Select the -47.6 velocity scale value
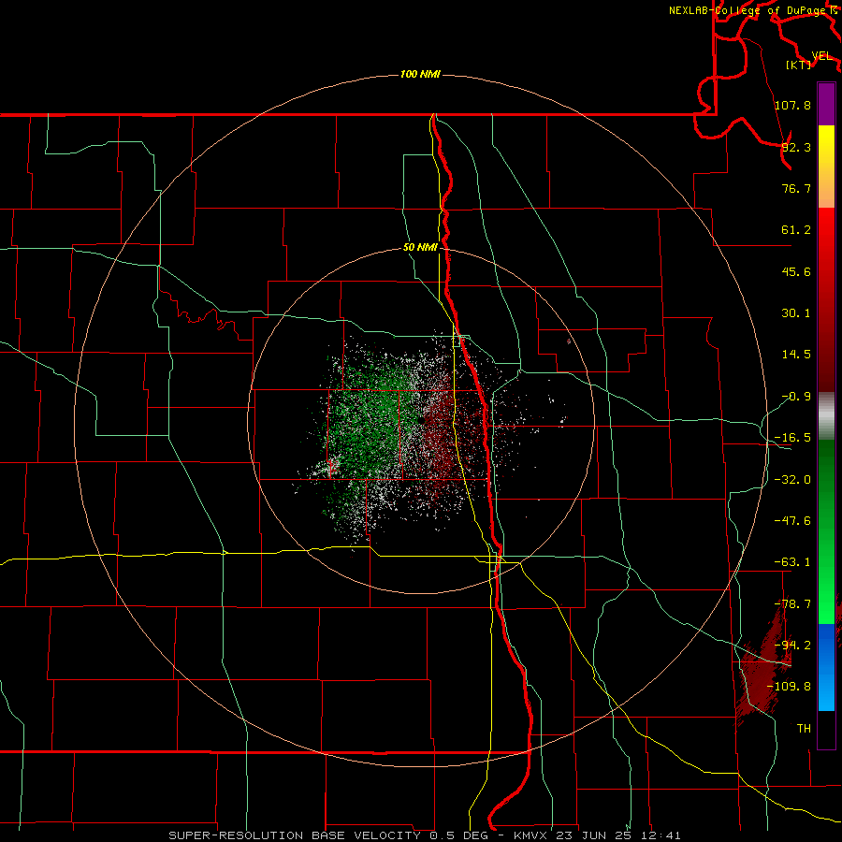842x842 pixels. (792, 521)
